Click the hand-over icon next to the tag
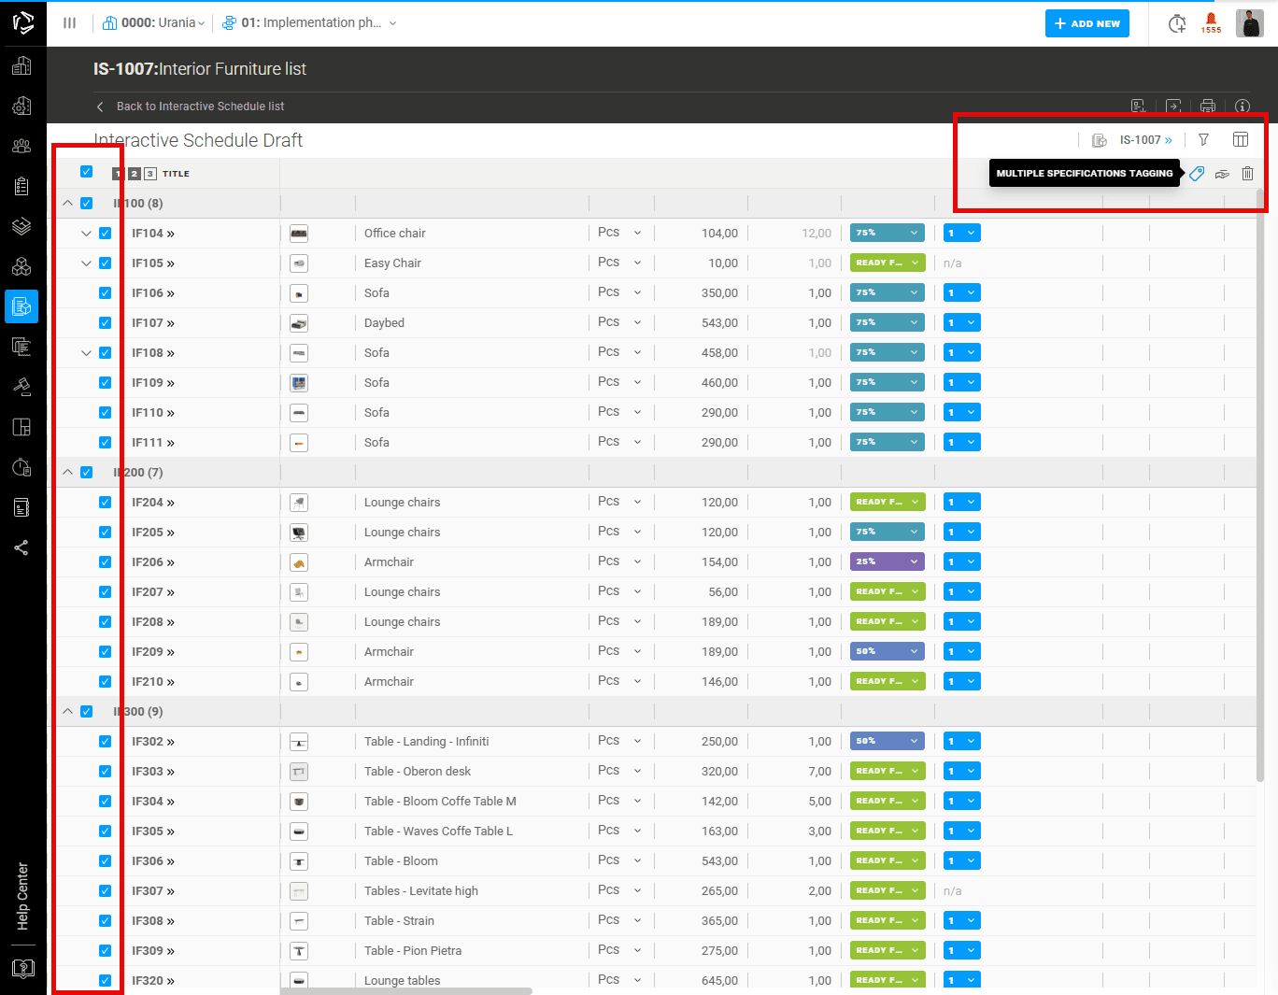The width and height of the screenshot is (1278, 995). (1222, 174)
